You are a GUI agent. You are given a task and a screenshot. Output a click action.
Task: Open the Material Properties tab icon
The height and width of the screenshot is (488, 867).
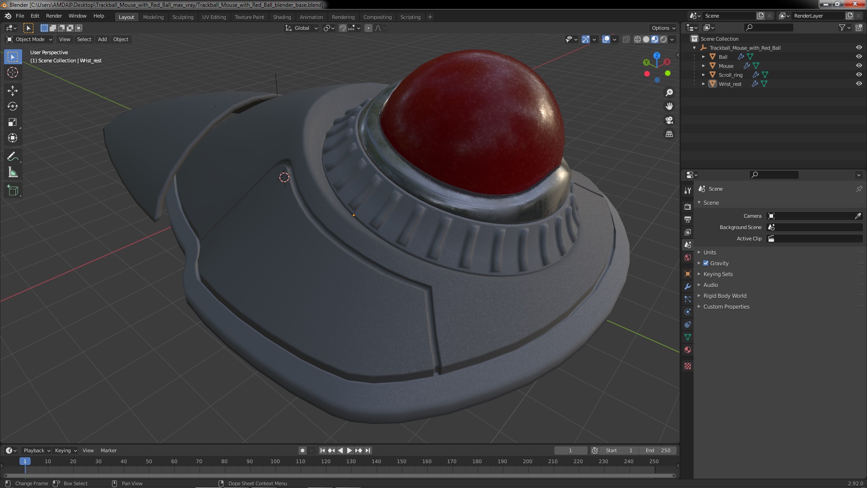pyautogui.click(x=688, y=350)
